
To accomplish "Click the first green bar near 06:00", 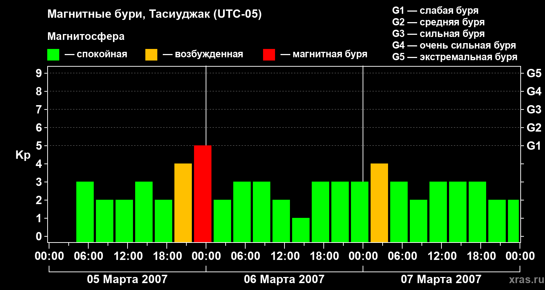I will (85, 212).
